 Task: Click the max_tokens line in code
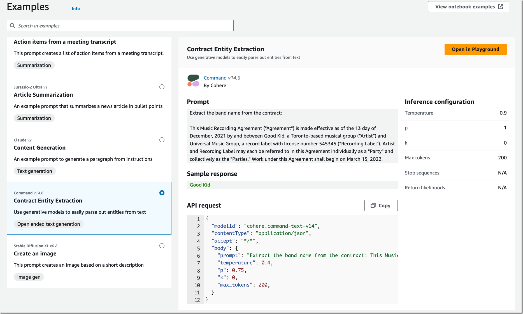click(243, 285)
